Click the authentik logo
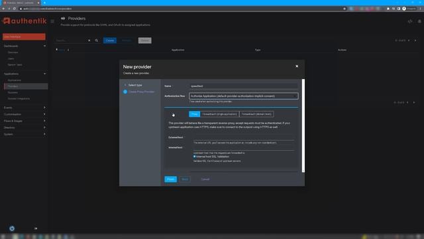Viewport: 424px width, 239px height. point(25,21)
